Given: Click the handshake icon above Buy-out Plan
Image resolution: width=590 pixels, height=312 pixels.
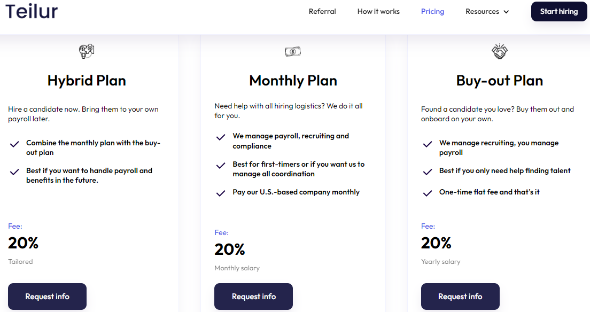Looking at the screenshot, I should (499, 51).
